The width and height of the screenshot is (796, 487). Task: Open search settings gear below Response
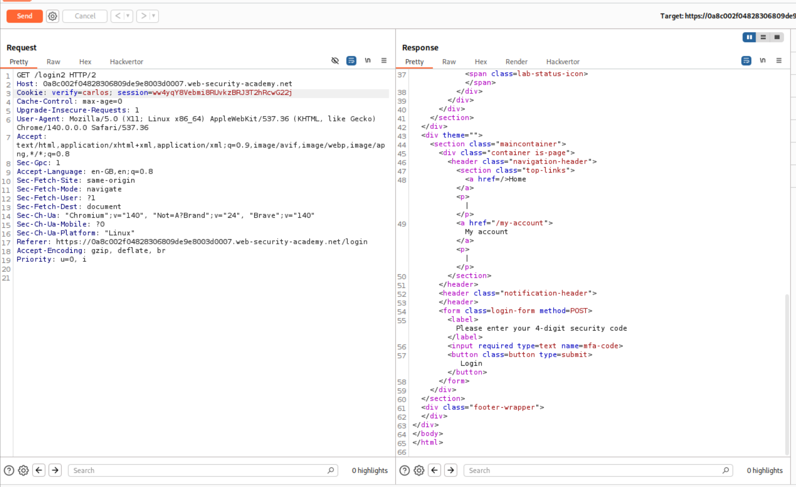click(x=419, y=470)
